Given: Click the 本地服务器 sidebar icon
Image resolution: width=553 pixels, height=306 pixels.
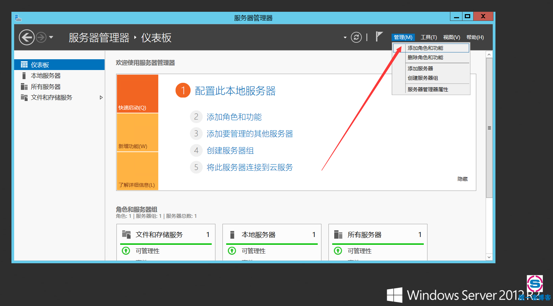Looking at the screenshot, I should (x=24, y=76).
